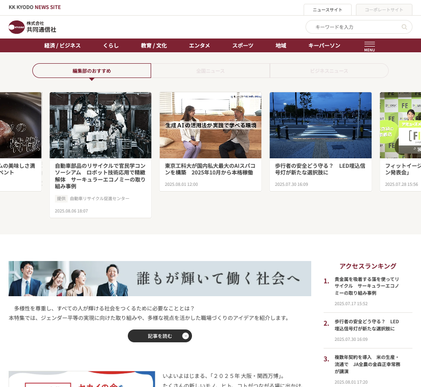Click date 2025.07.28 15:56

402,184
